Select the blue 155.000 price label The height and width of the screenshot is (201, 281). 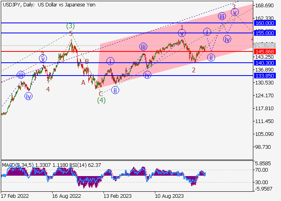pyautogui.click(x=265, y=33)
